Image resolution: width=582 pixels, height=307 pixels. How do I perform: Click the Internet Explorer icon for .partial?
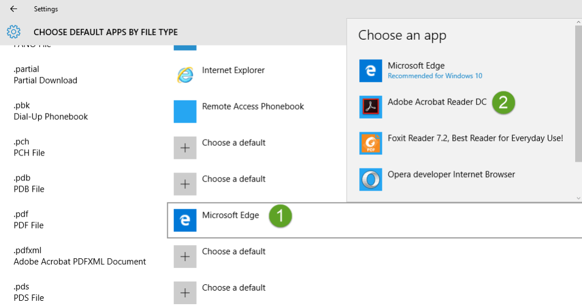pyautogui.click(x=185, y=75)
